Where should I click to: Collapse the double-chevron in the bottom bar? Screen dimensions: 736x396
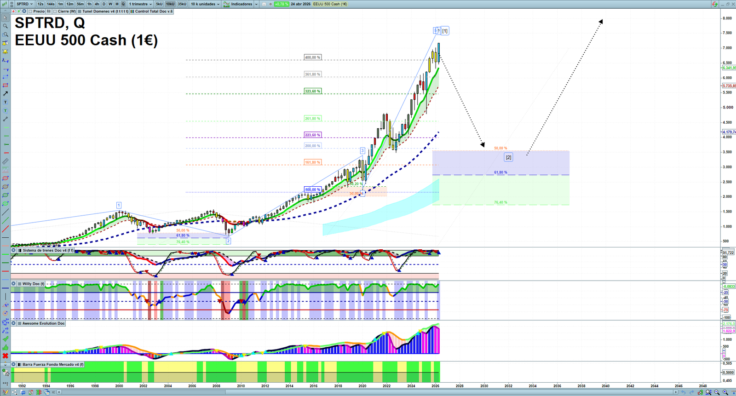(x=54, y=392)
